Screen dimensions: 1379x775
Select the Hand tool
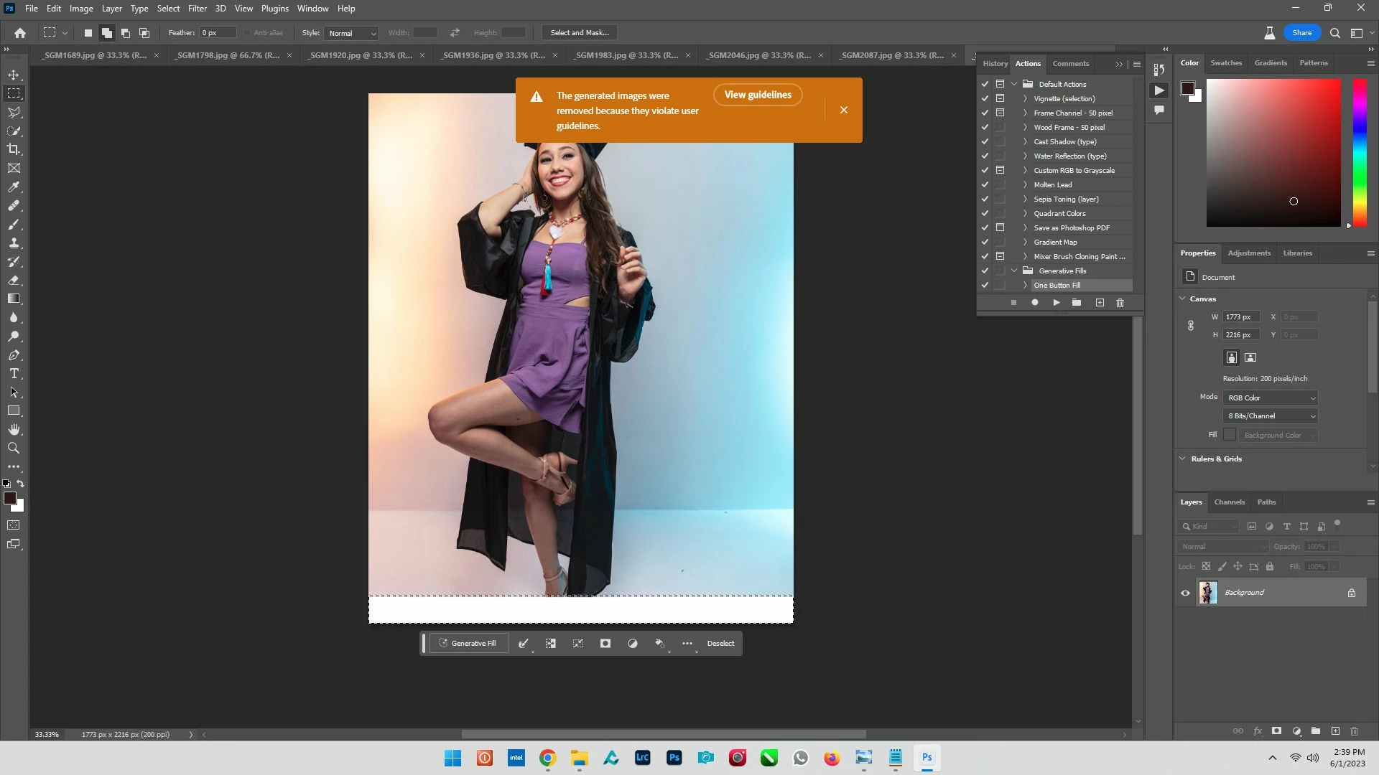click(14, 429)
